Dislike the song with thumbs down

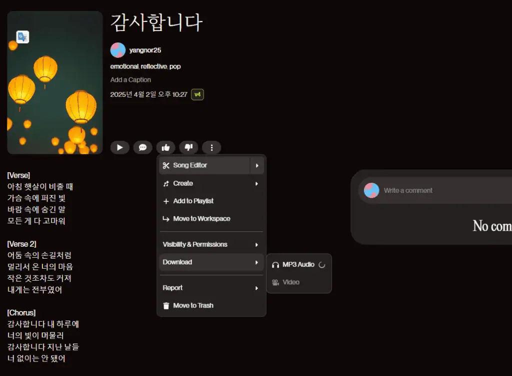(188, 147)
